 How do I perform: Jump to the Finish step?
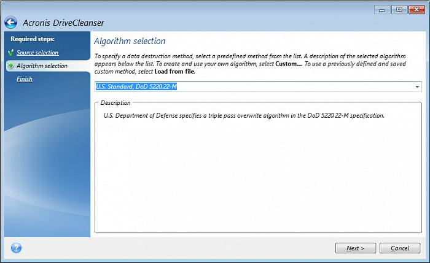point(25,79)
